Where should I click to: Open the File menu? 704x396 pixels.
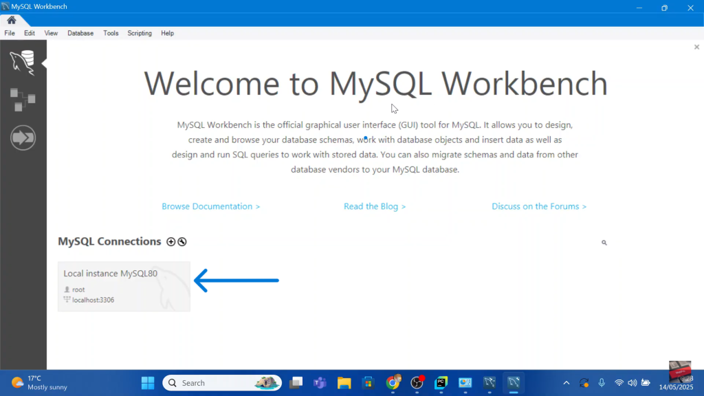pos(10,33)
